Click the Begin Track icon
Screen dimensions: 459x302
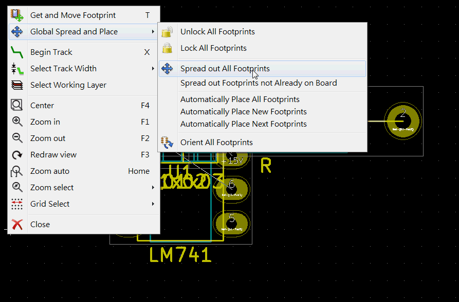tap(17, 52)
